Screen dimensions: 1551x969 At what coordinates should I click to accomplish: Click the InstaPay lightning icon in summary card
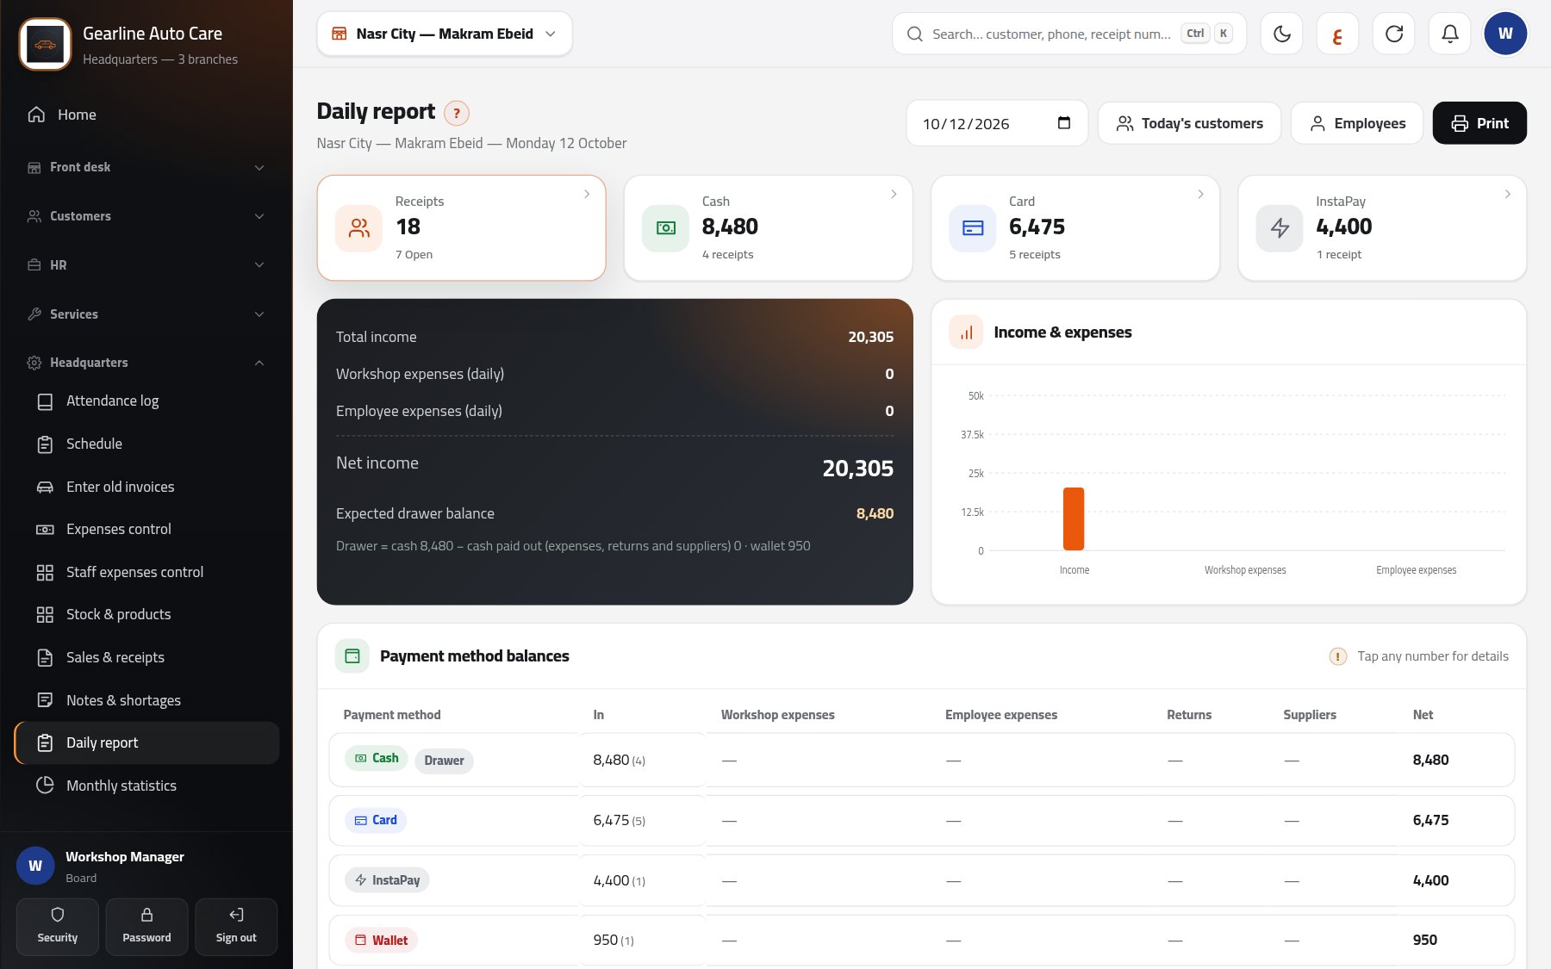click(1279, 228)
